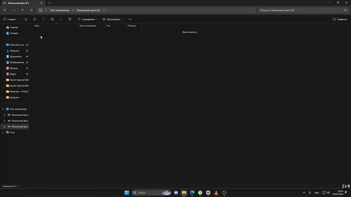Open VLC cone icon on taskbar
The height and width of the screenshot is (197, 351).
point(216,193)
